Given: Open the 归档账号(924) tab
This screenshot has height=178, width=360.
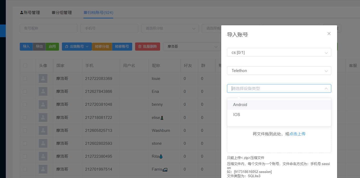Looking at the screenshot, I should (x=98, y=13).
